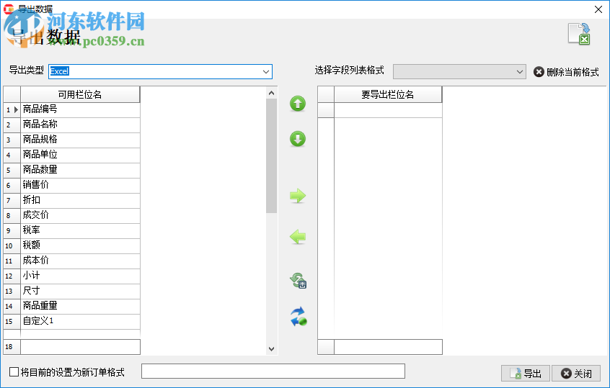Select row 折扣
The height and width of the screenshot is (388, 610).
[80, 200]
